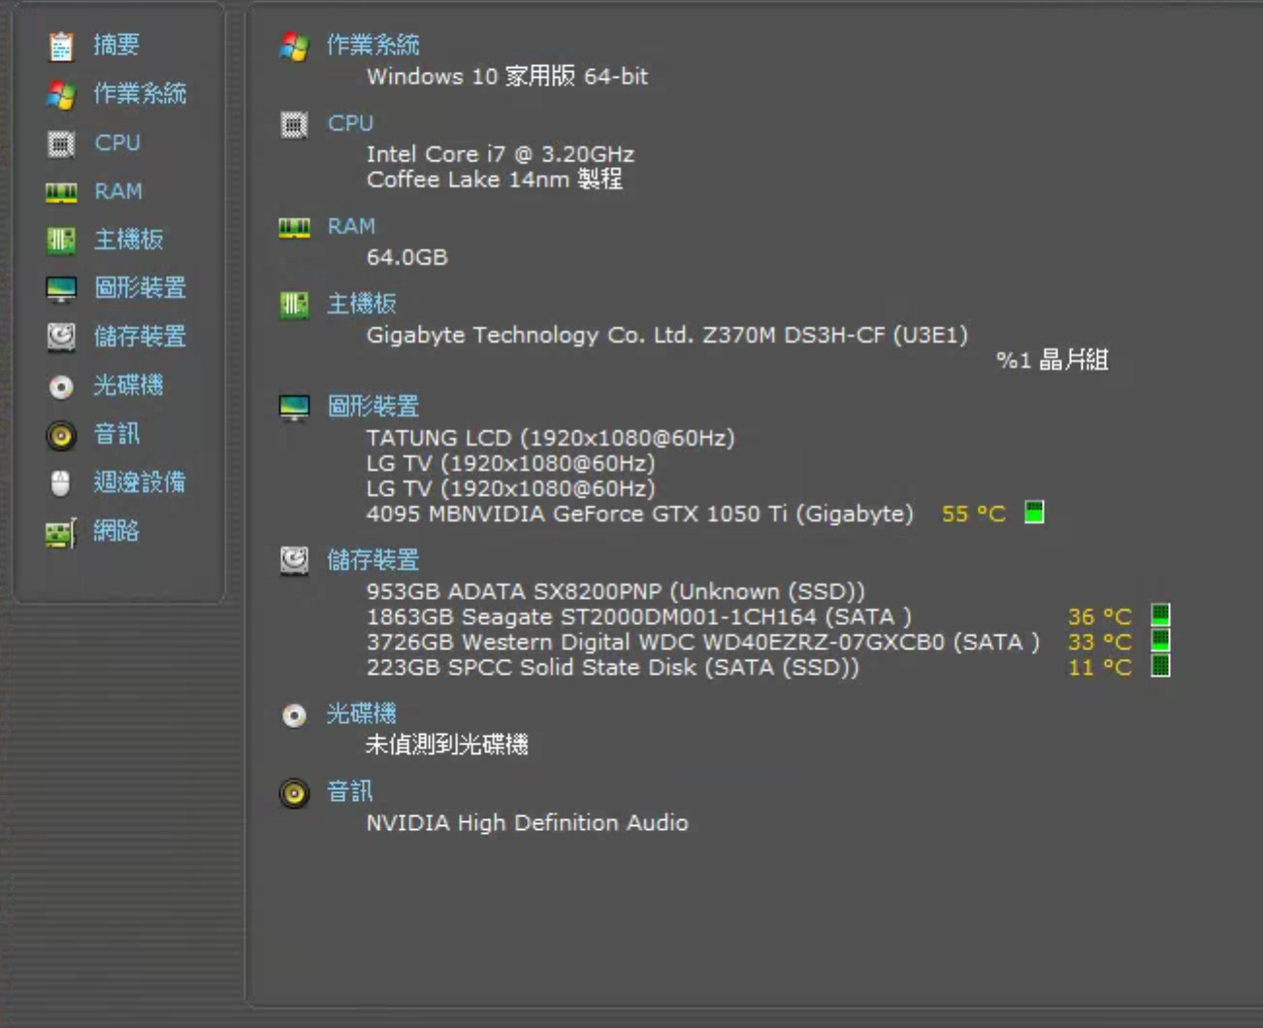Viewport: 1263px width, 1028px height.
Task: Click the SPCC SSD 11 °C temperature indicator
Action: click(1160, 666)
